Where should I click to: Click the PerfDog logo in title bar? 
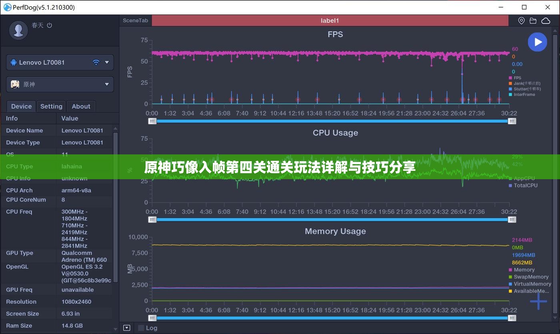coord(7,7)
